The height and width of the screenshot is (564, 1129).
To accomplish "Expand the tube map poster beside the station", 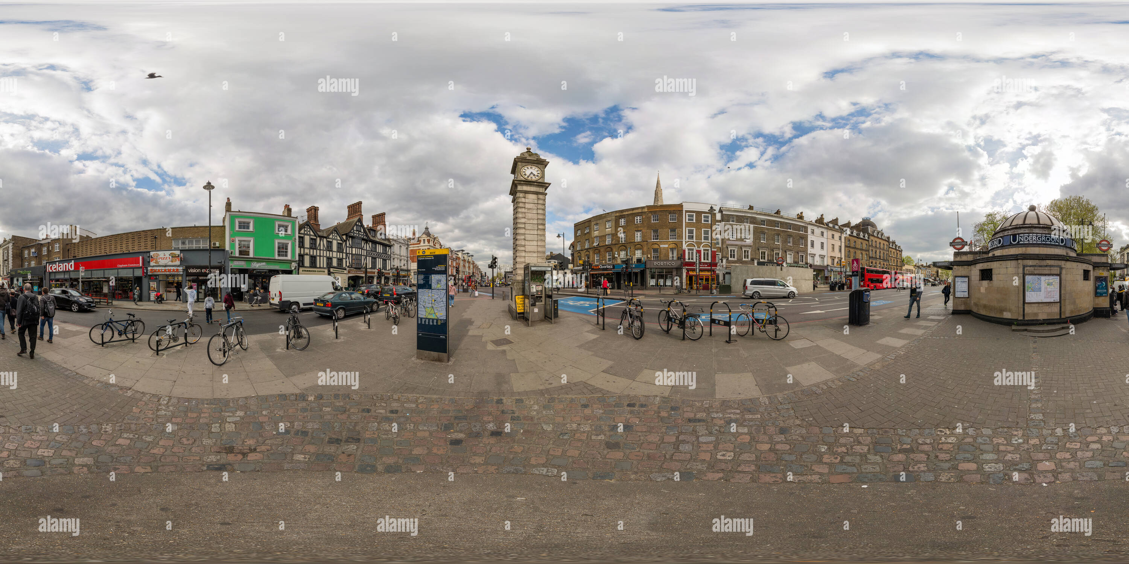I will [x=1042, y=288].
